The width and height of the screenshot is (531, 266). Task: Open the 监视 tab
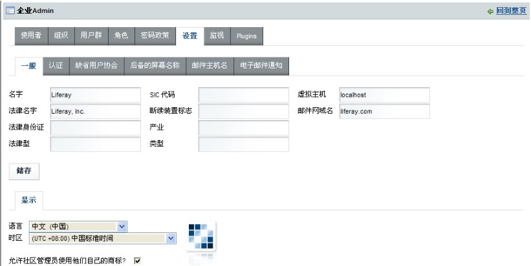pyautogui.click(x=217, y=36)
